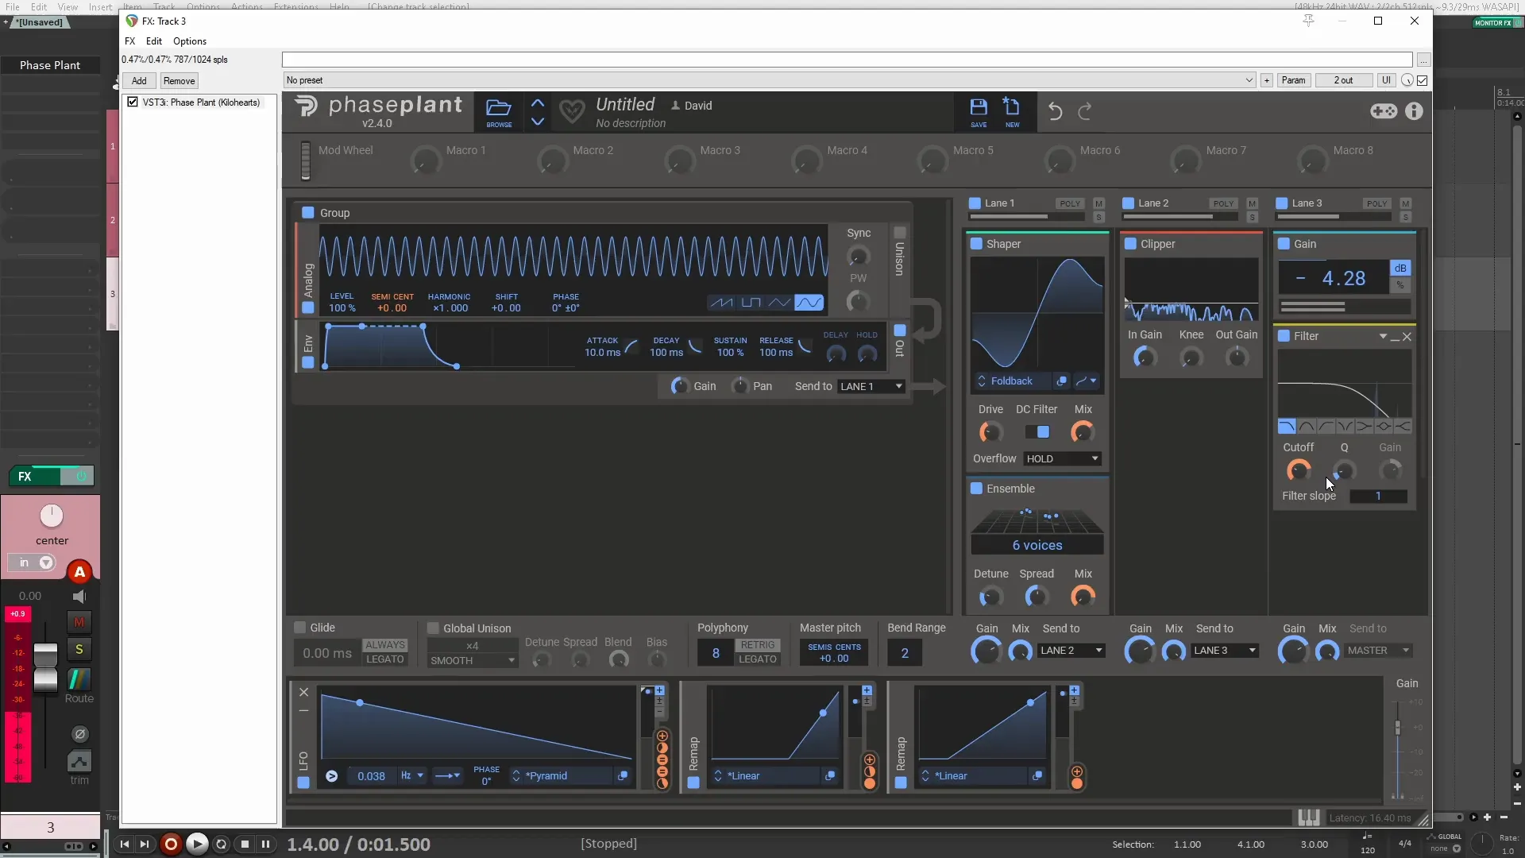Toggle repeat in Reaper transport
The width and height of the screenshot is (1525, 858).
(x=222, y=844)
